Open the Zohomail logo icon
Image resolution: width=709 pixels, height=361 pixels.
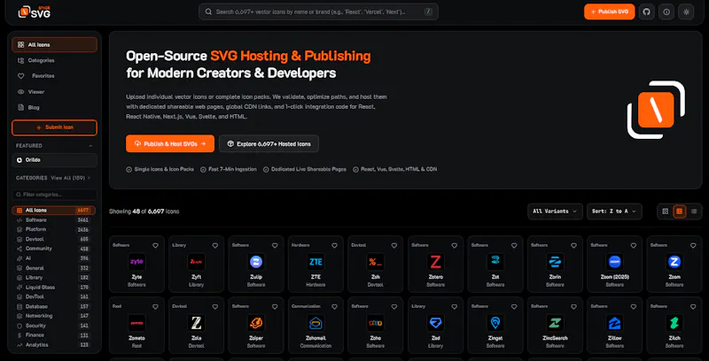point(316,323)
